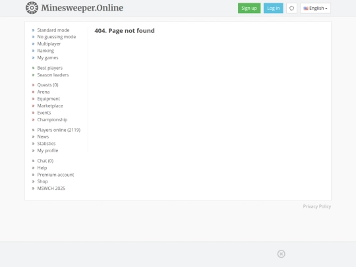
Task: Open Premium account link
Action: click(55, 175)
